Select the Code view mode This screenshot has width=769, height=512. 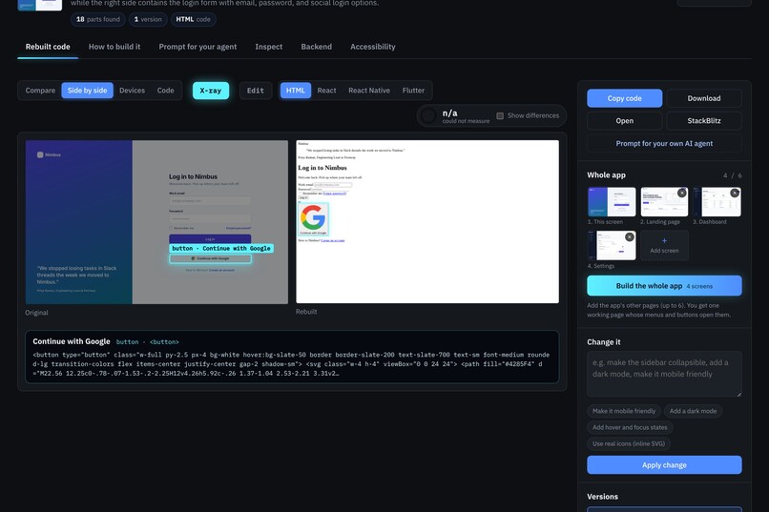[x=165, y=91]
